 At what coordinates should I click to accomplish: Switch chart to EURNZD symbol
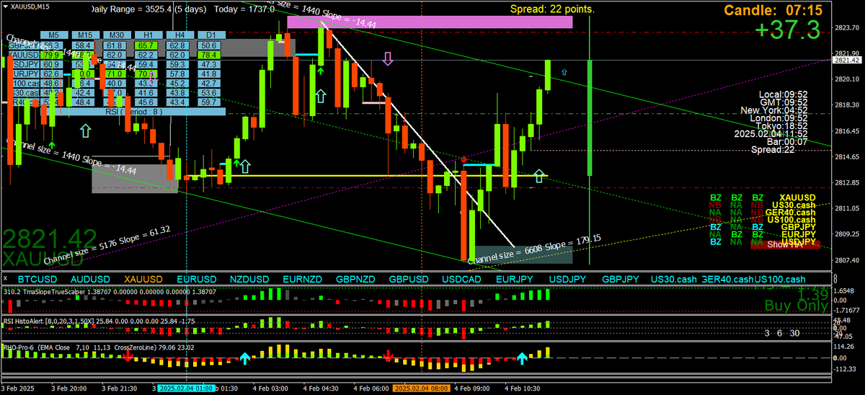point(303,279)
